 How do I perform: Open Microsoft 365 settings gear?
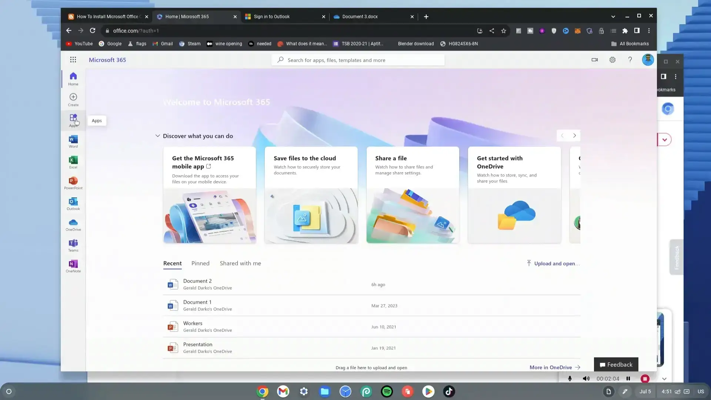(612, 60)
